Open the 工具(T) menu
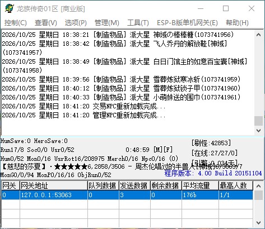 (138, 23)
